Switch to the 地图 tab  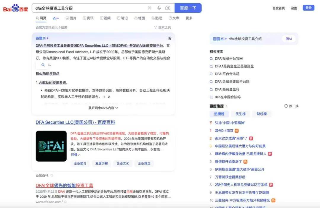tap(140, 18)
